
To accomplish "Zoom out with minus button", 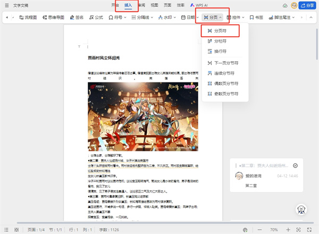I will (259, 230).
